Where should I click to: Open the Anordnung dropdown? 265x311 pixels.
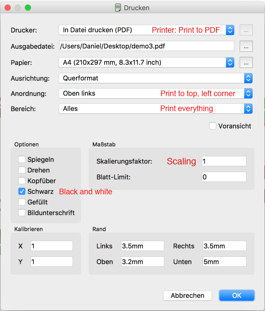click(x=155, y=93)
